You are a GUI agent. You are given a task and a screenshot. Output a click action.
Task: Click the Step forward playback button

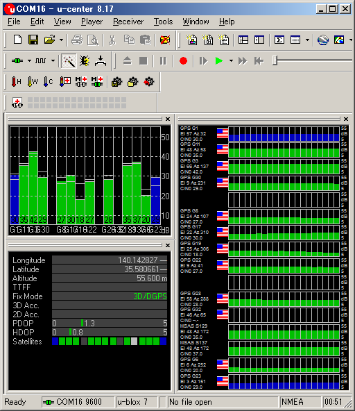click(203, 61)
